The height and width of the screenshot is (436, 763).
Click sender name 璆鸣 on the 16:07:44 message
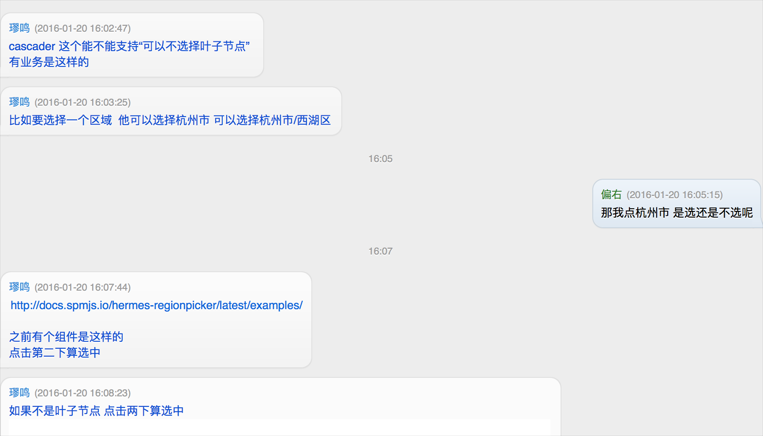(19, 287)
